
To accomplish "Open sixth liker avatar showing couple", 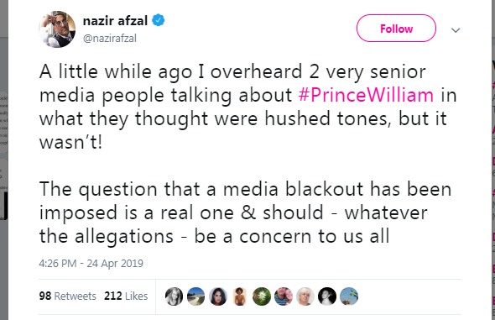I will coord(284,296).
